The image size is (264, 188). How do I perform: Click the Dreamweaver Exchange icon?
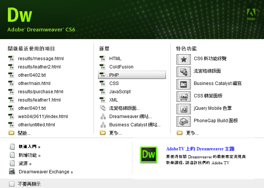[x=12, y=172]
